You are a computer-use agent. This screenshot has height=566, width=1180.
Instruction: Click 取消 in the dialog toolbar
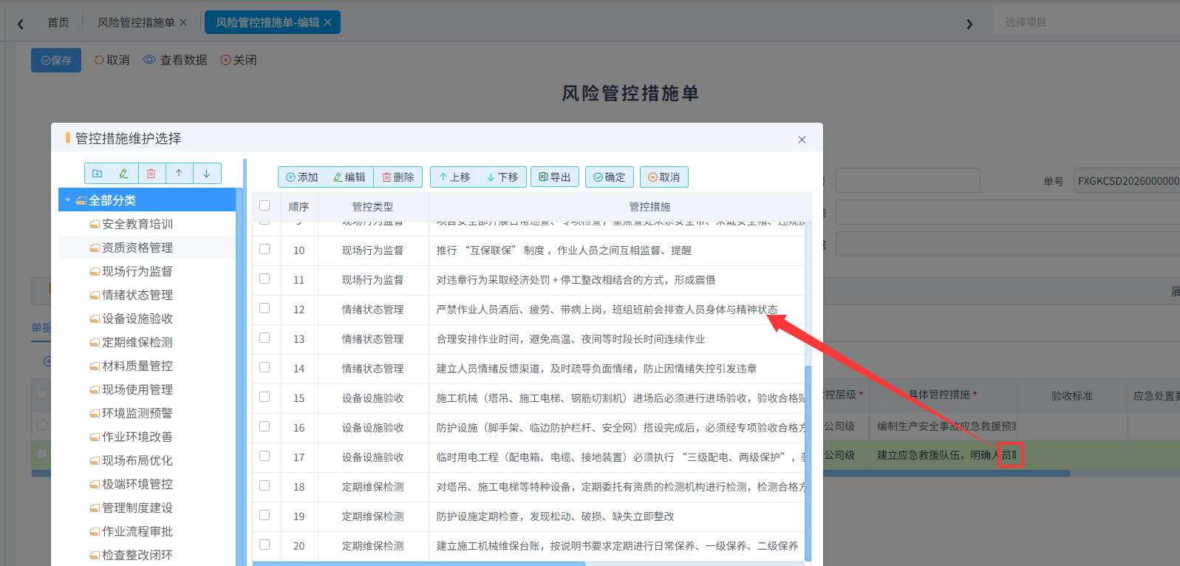coord(664,177)
